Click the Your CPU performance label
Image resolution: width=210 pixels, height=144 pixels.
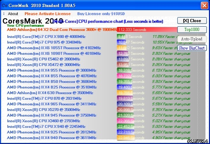(x=25, y=25)
